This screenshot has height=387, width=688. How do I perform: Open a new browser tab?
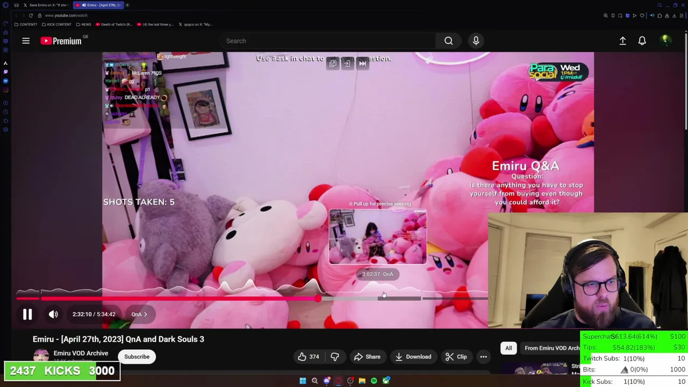127,5
